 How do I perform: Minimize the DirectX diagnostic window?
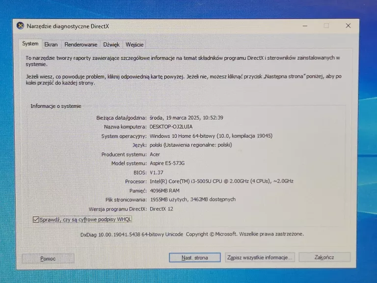305,26
